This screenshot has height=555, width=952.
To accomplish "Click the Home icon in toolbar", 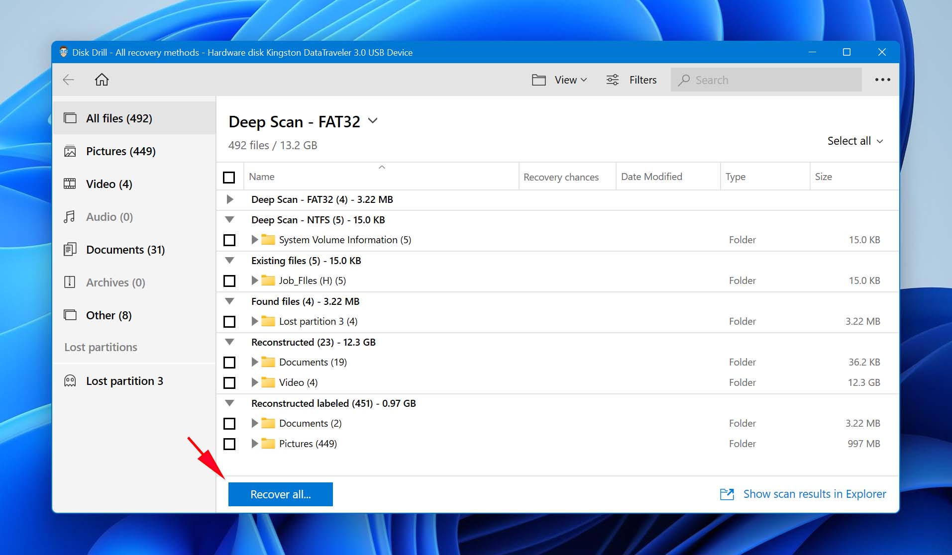I will tap(102, 80).
